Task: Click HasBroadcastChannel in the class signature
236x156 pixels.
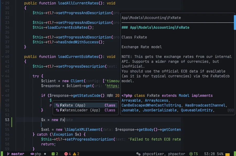Action: pyautogui.click(x=205, y=105)
